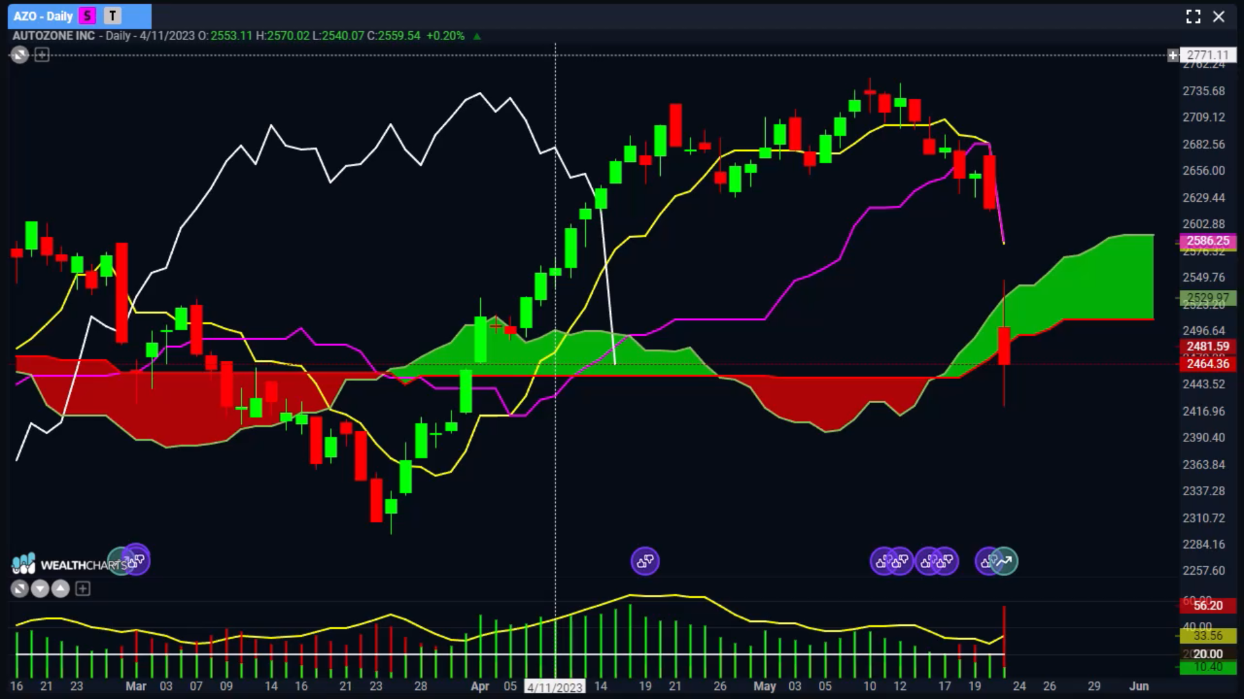The width and height of the screenshot is (1244, 699).
Task: Click the green 2529.97 price label
Action: click(x=1208, y=298)
